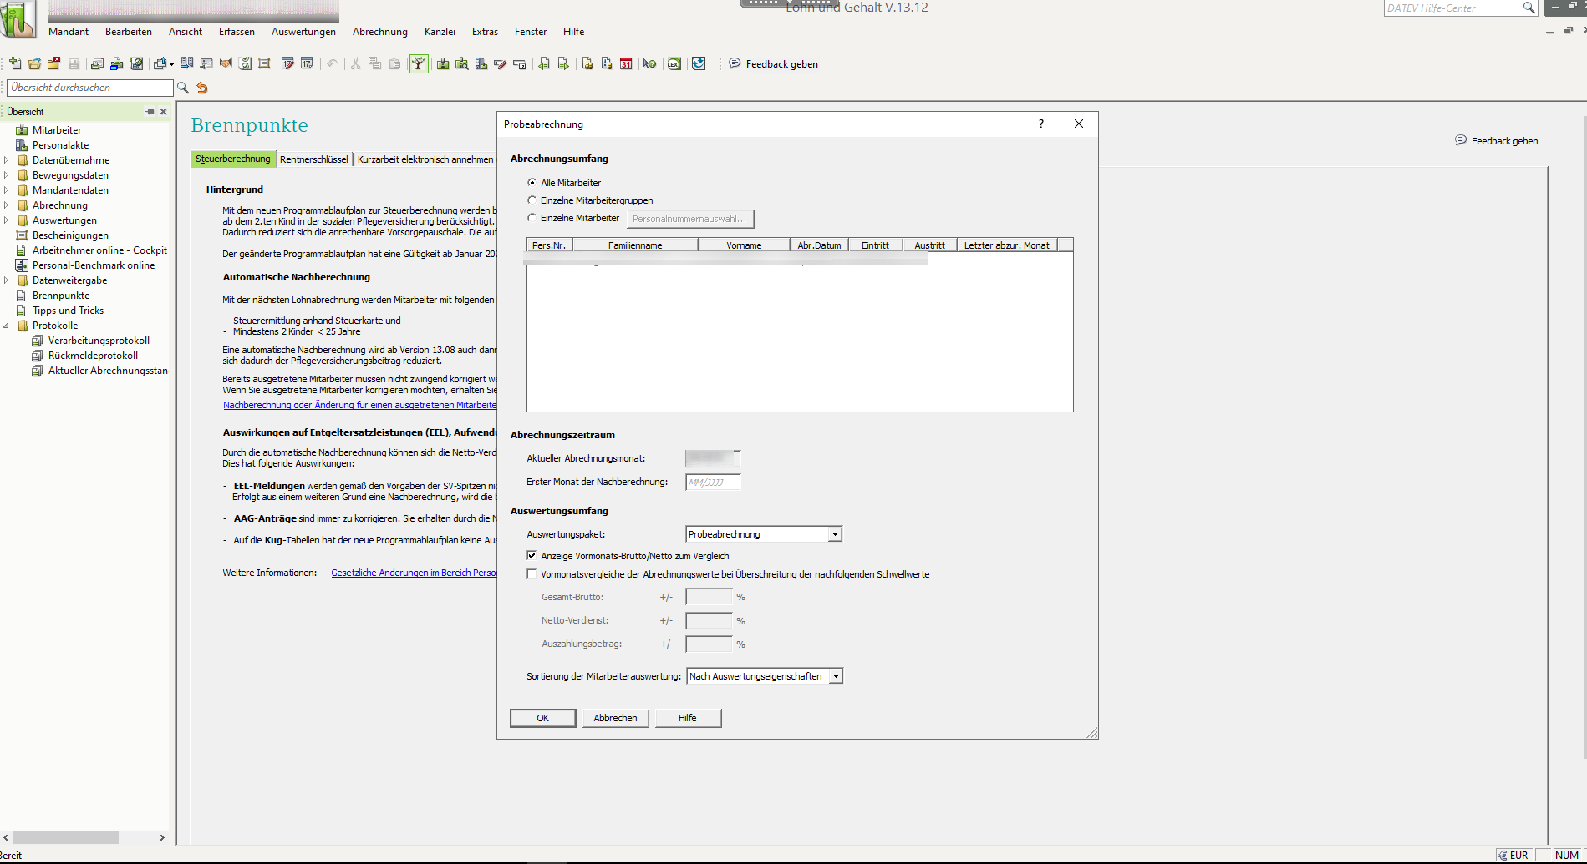Click the dialog help question mark
This screenshot has height=864, width=1587.
point(1040,124)
